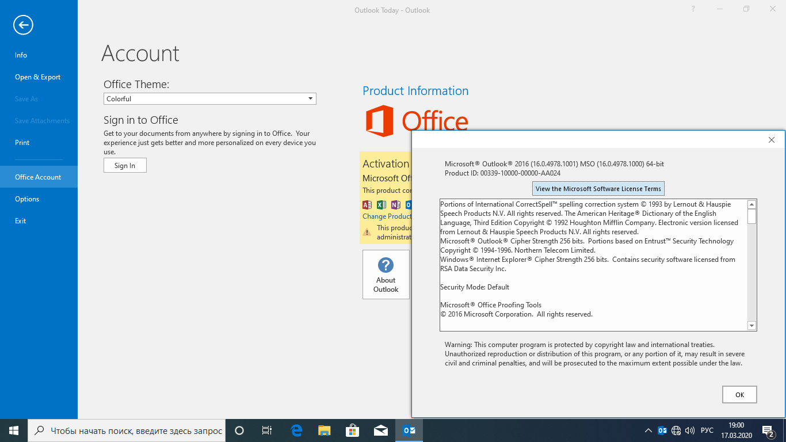The image size is (786, 442).
Task: Click the Outlook taskbar button
Action: click(409, 430)
